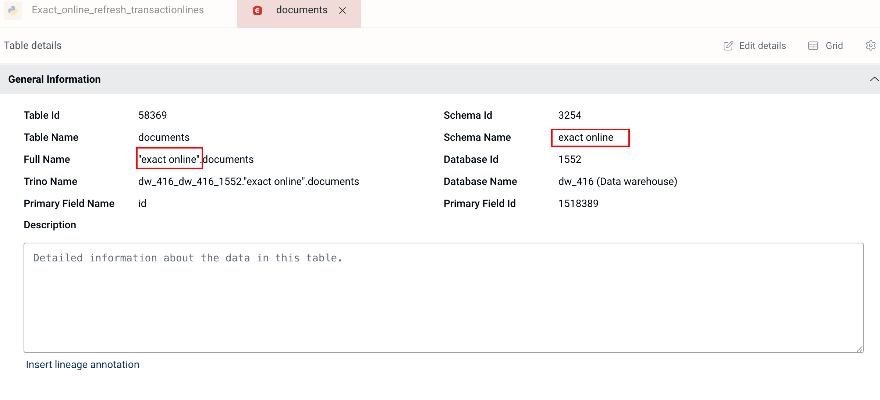Viewport: 880px width, 400px height.
Task: Click the Schema Name label
Action: pyautogui.click(x=477, y=137)
